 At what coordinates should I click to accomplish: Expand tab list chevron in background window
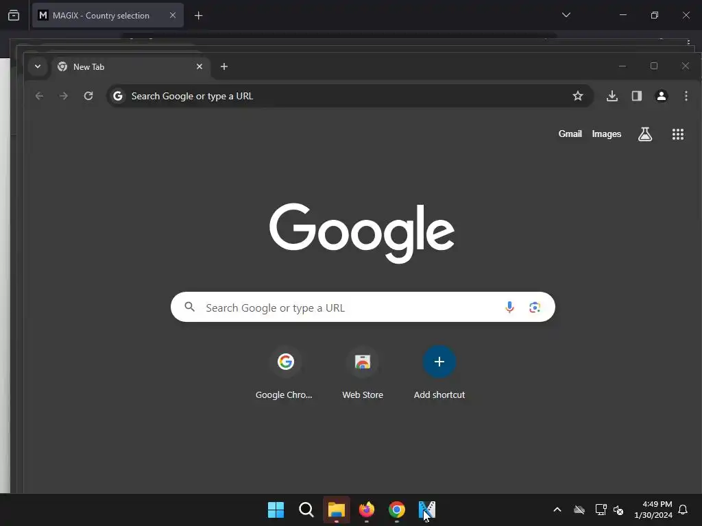tap(566, 15)
